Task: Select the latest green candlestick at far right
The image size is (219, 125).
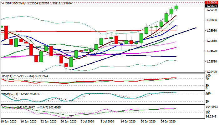Action: (x=176, y=7)
